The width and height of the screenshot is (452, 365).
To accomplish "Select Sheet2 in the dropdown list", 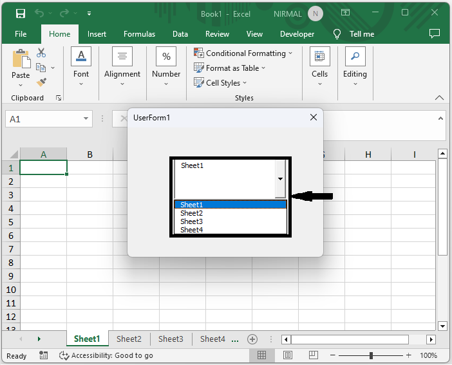I will [x=231, y=213].
